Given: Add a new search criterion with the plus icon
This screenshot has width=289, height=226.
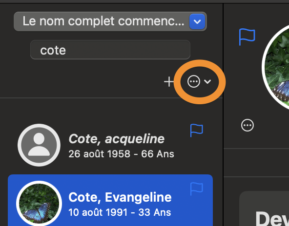Looking at the screenshot, I should coord(169,82).
